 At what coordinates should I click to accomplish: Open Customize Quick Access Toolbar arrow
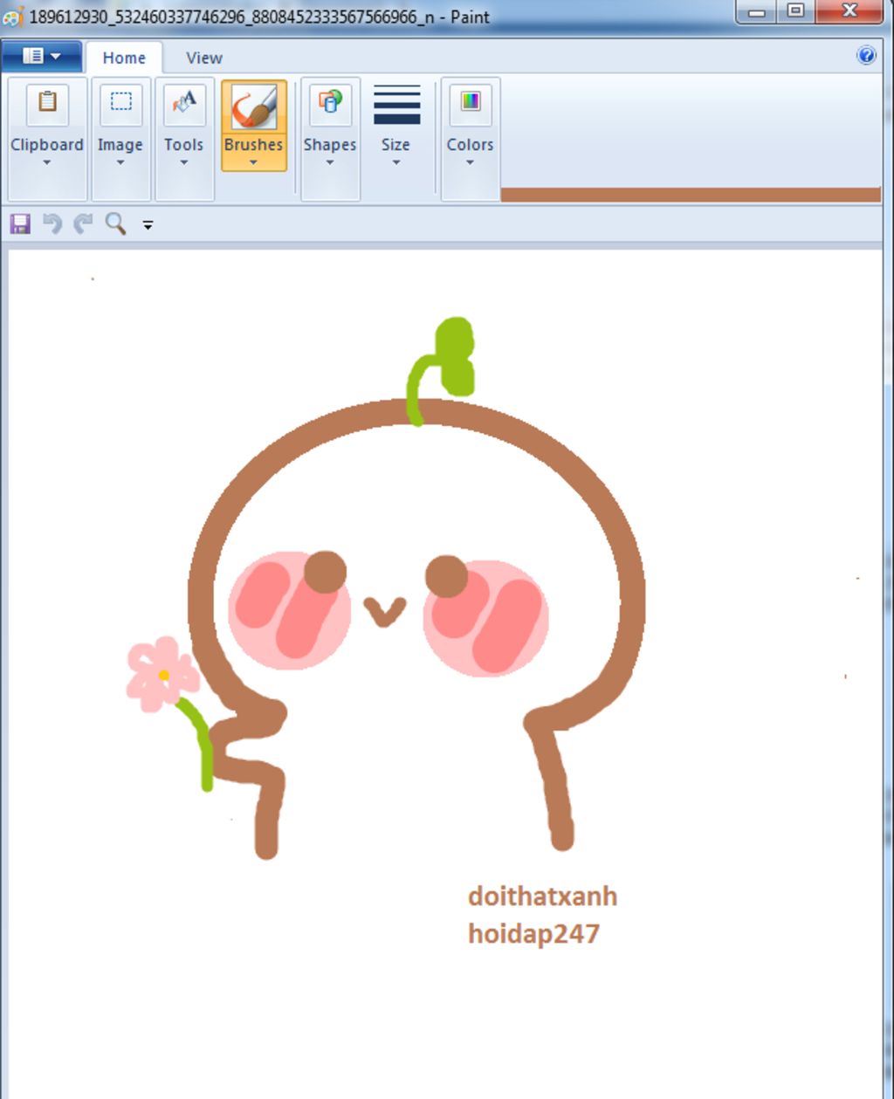click(x=148, y=225)
